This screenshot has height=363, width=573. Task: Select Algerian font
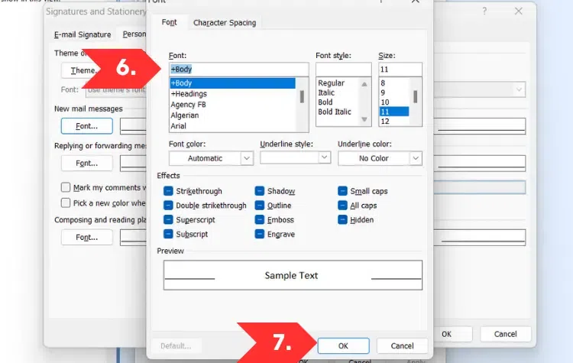[x=233, y=115]
